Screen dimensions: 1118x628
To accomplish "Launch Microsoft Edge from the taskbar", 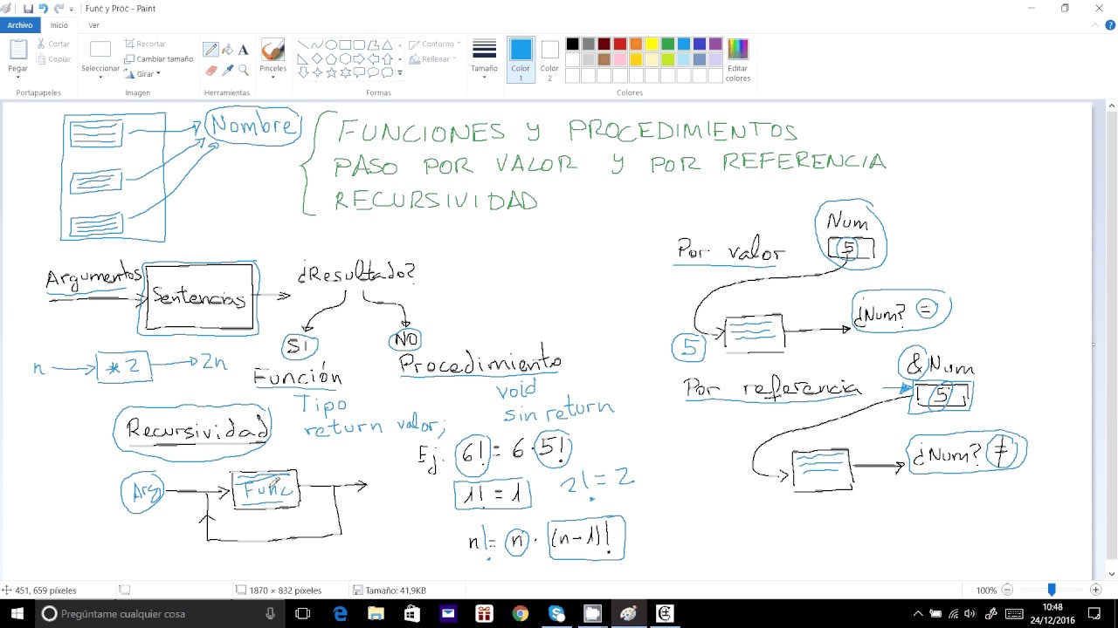I will click(x=340, y=614).
